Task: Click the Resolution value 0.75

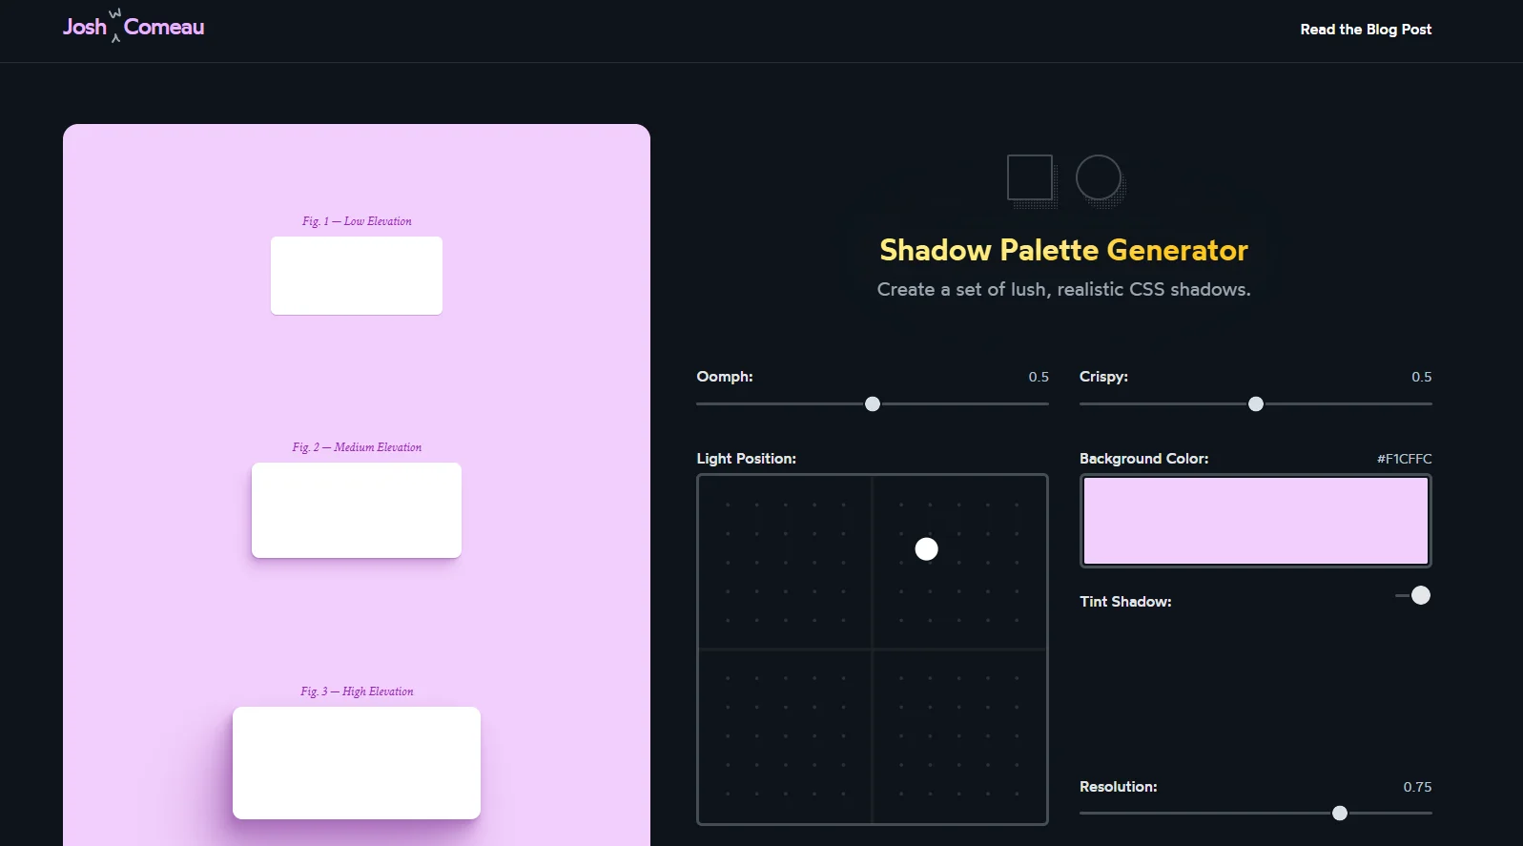Action: point(1417,787)
